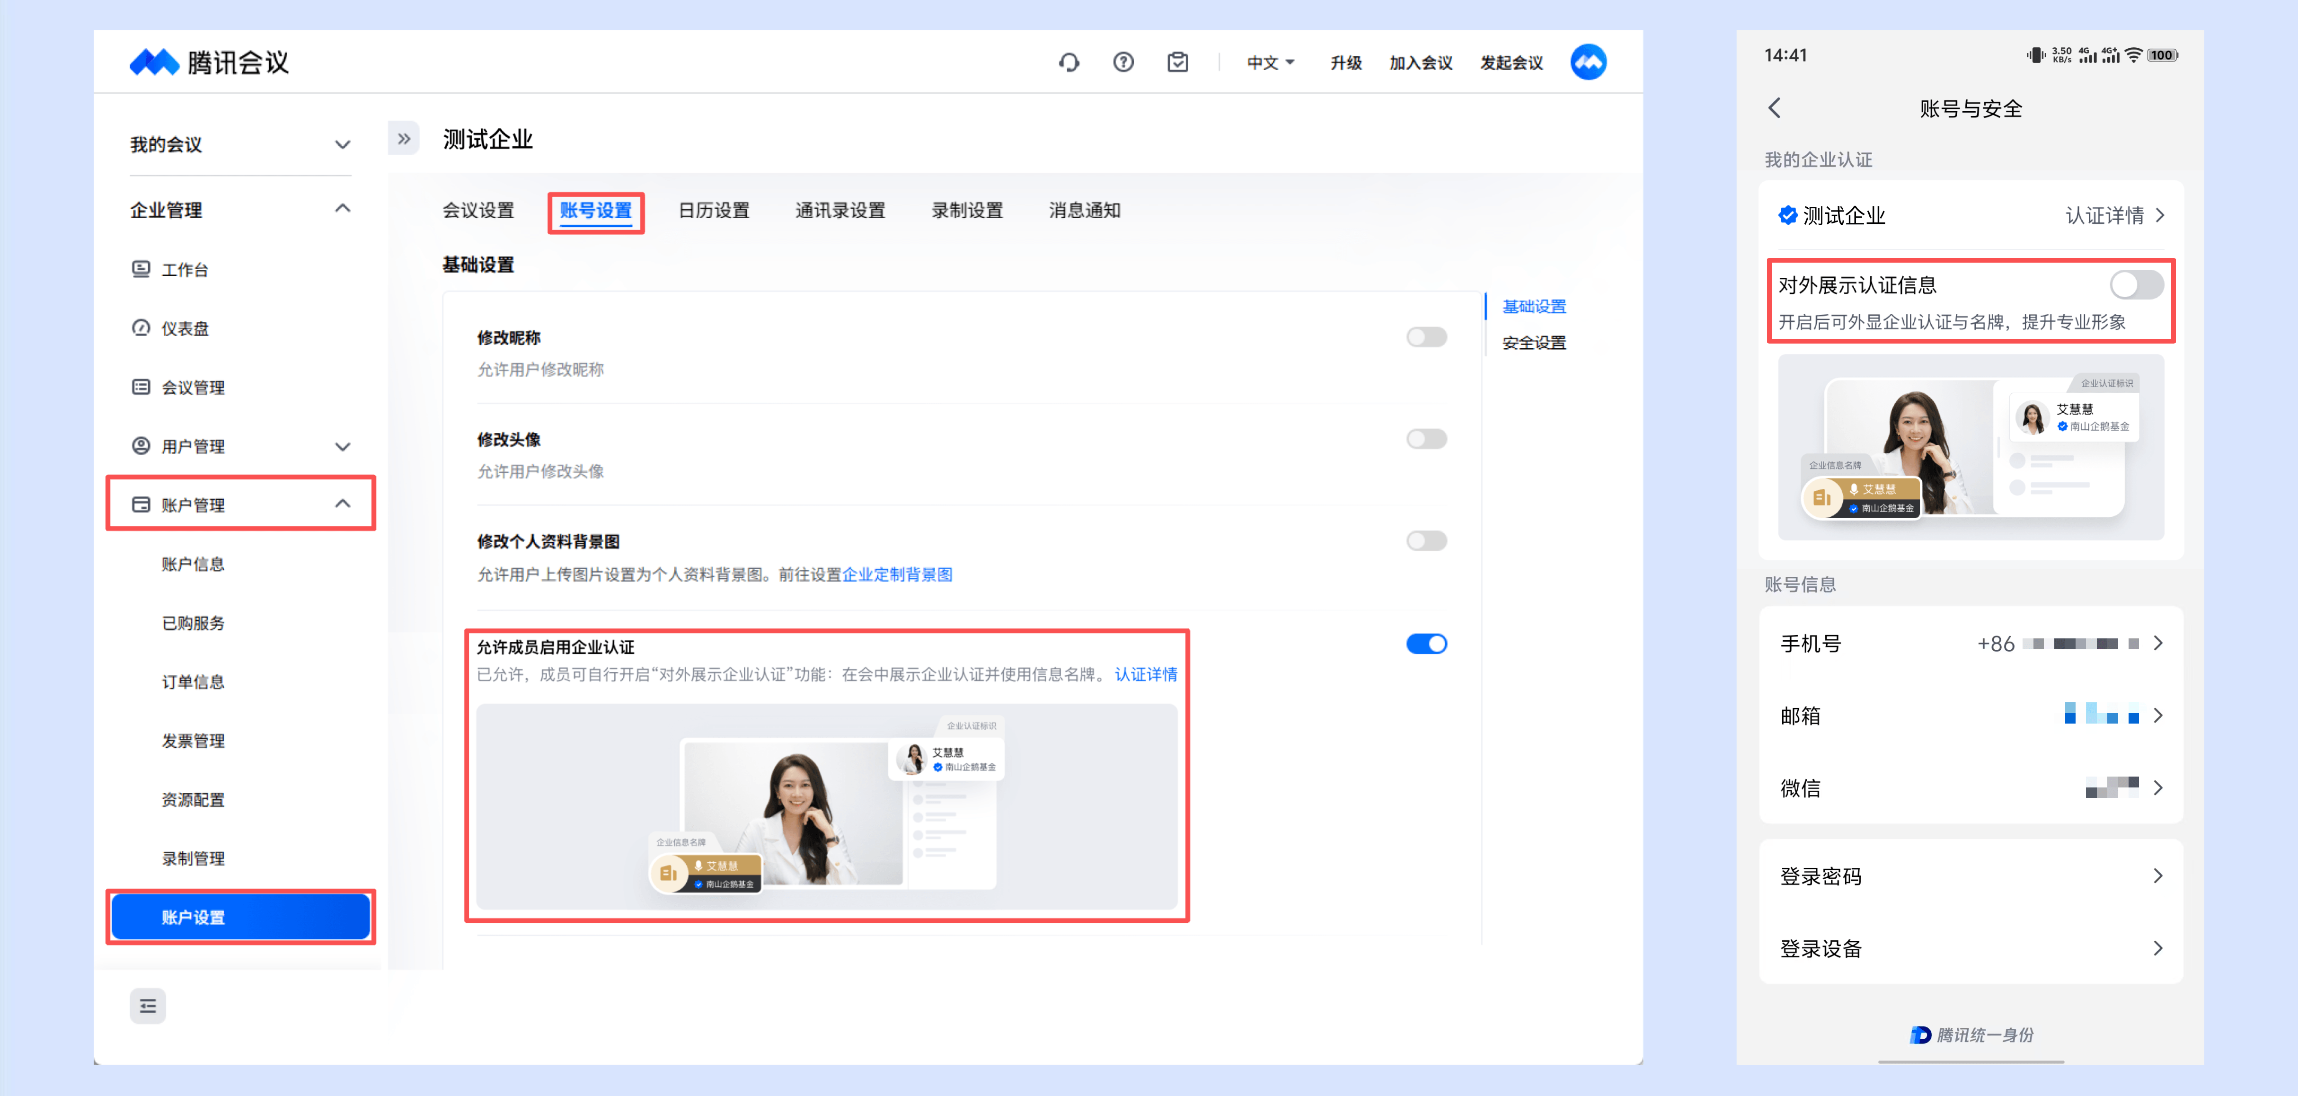Select 账号设置 tab
This screenshot has width=2298, height=1096.
tap(596, 211)
